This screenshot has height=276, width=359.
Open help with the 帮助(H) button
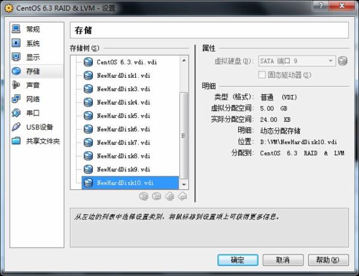tap(328, 260)
